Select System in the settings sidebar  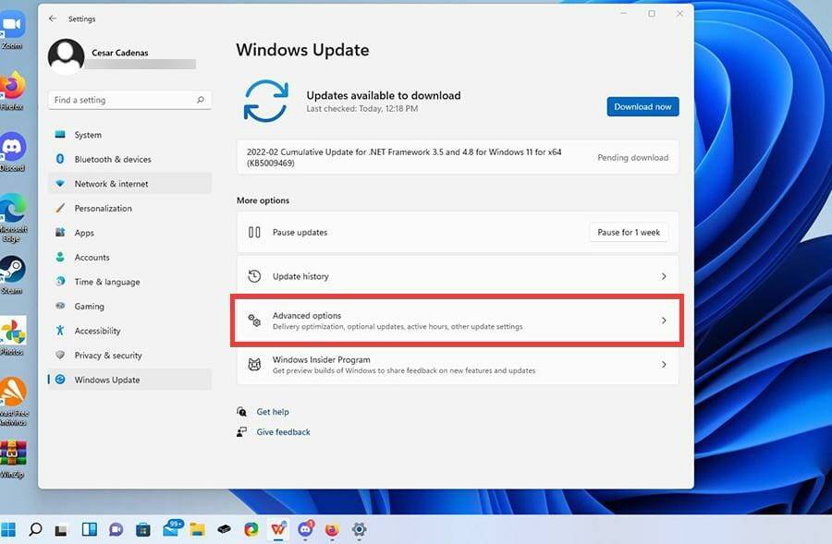click(x=87, y=134)
